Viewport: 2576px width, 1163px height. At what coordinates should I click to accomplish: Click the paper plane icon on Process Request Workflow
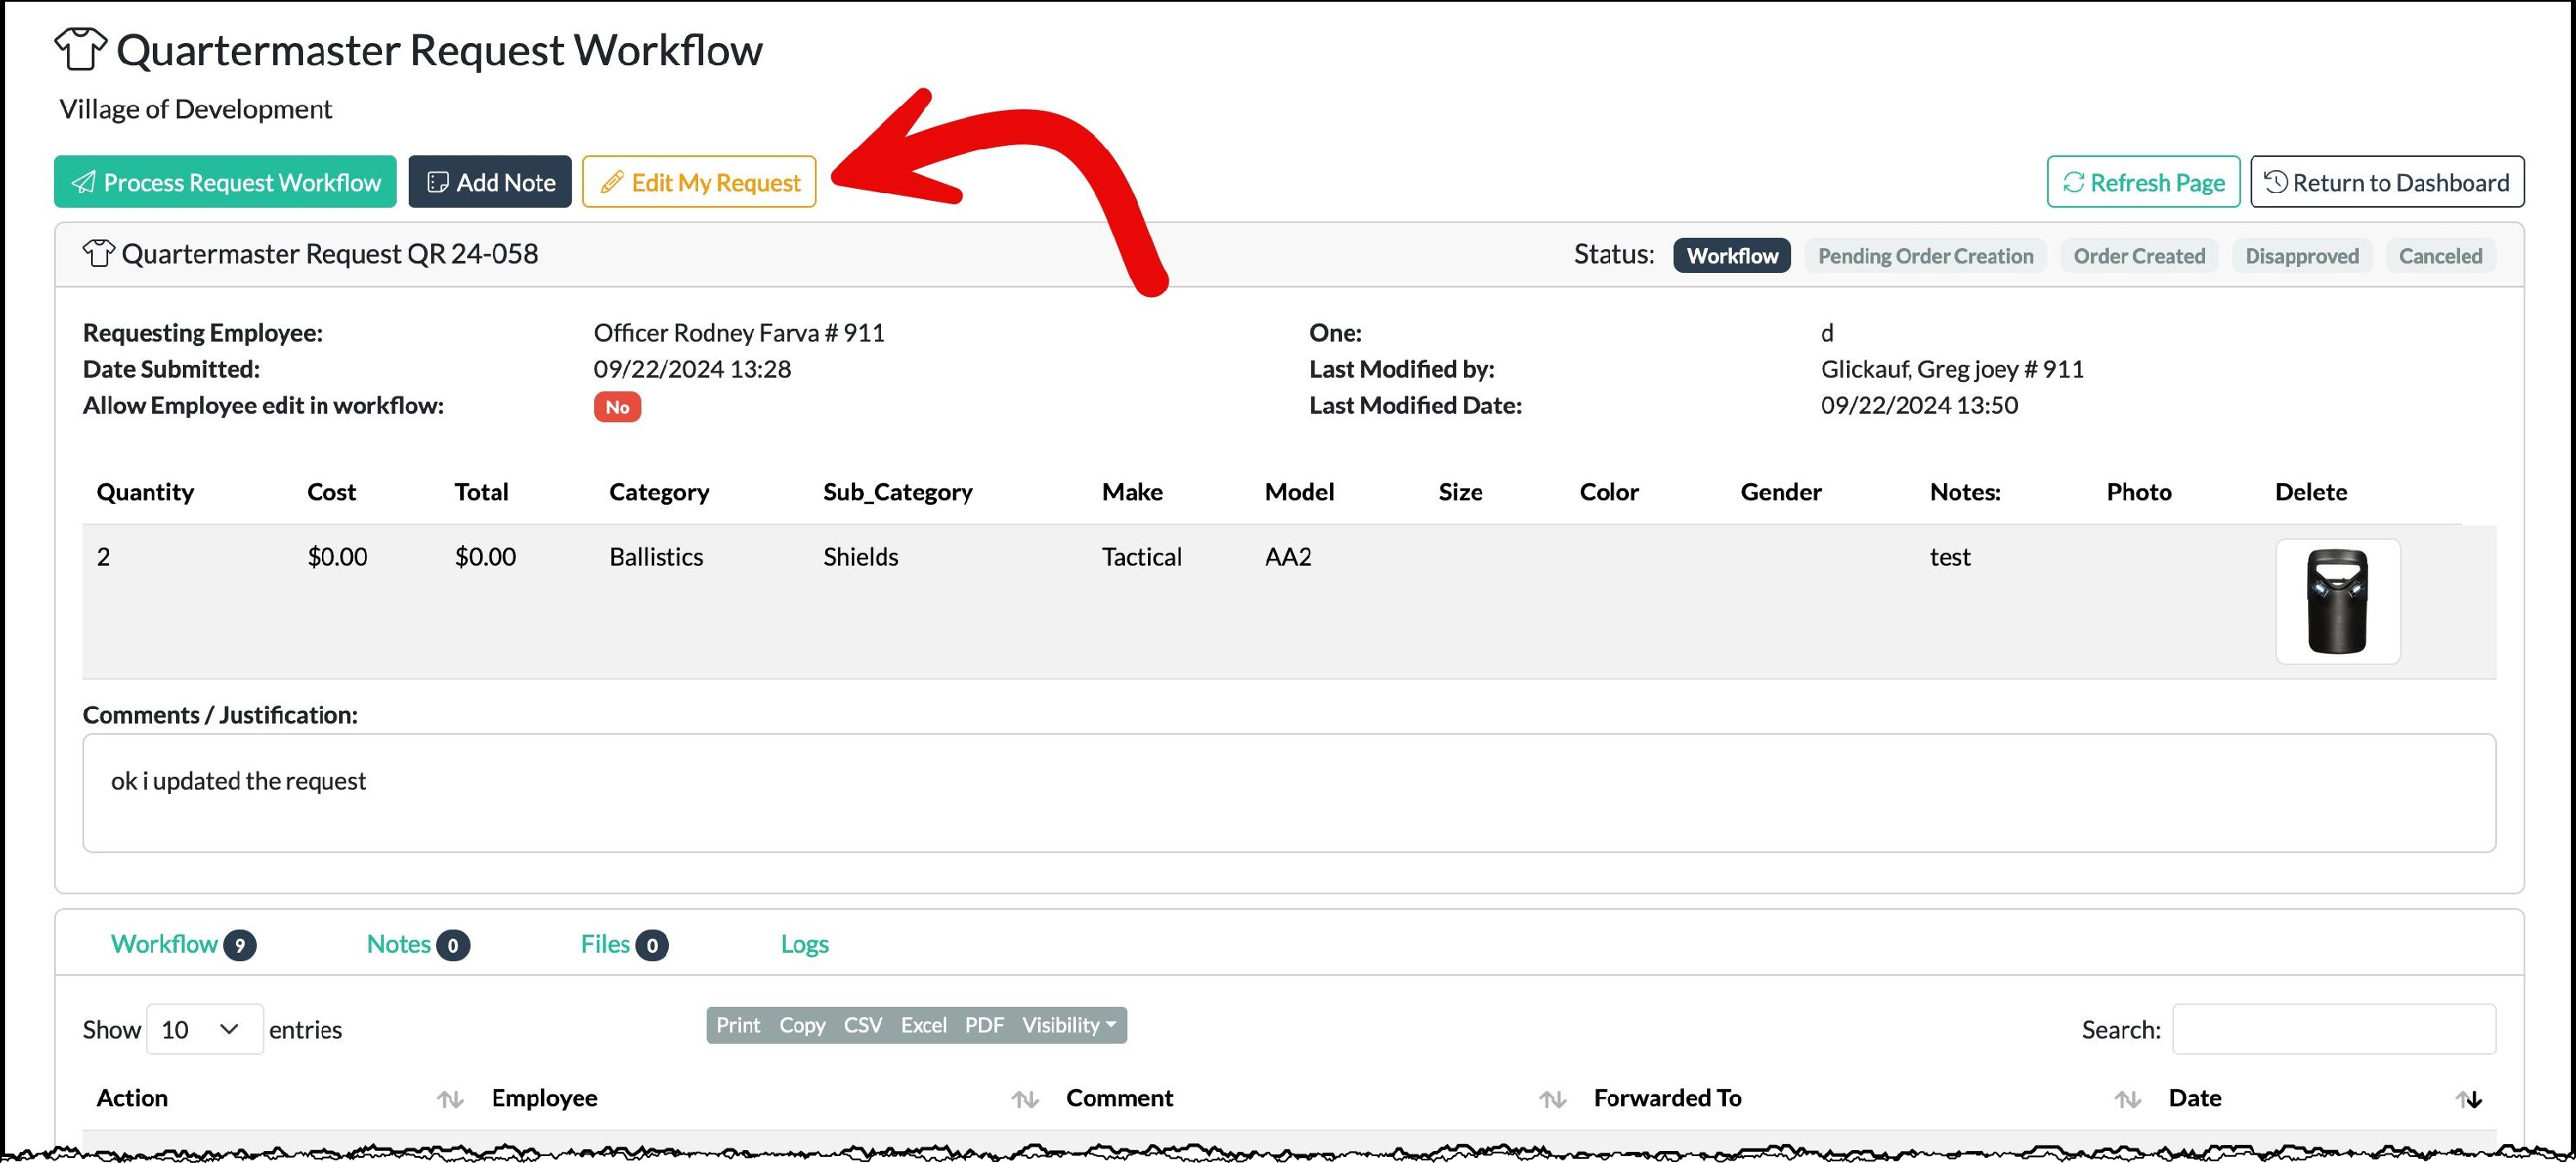[84, 182]
